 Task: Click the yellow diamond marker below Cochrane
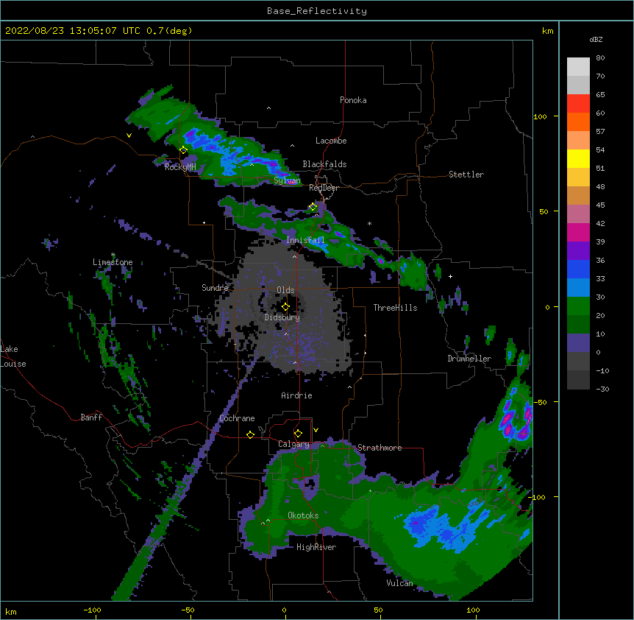[250, 434]
